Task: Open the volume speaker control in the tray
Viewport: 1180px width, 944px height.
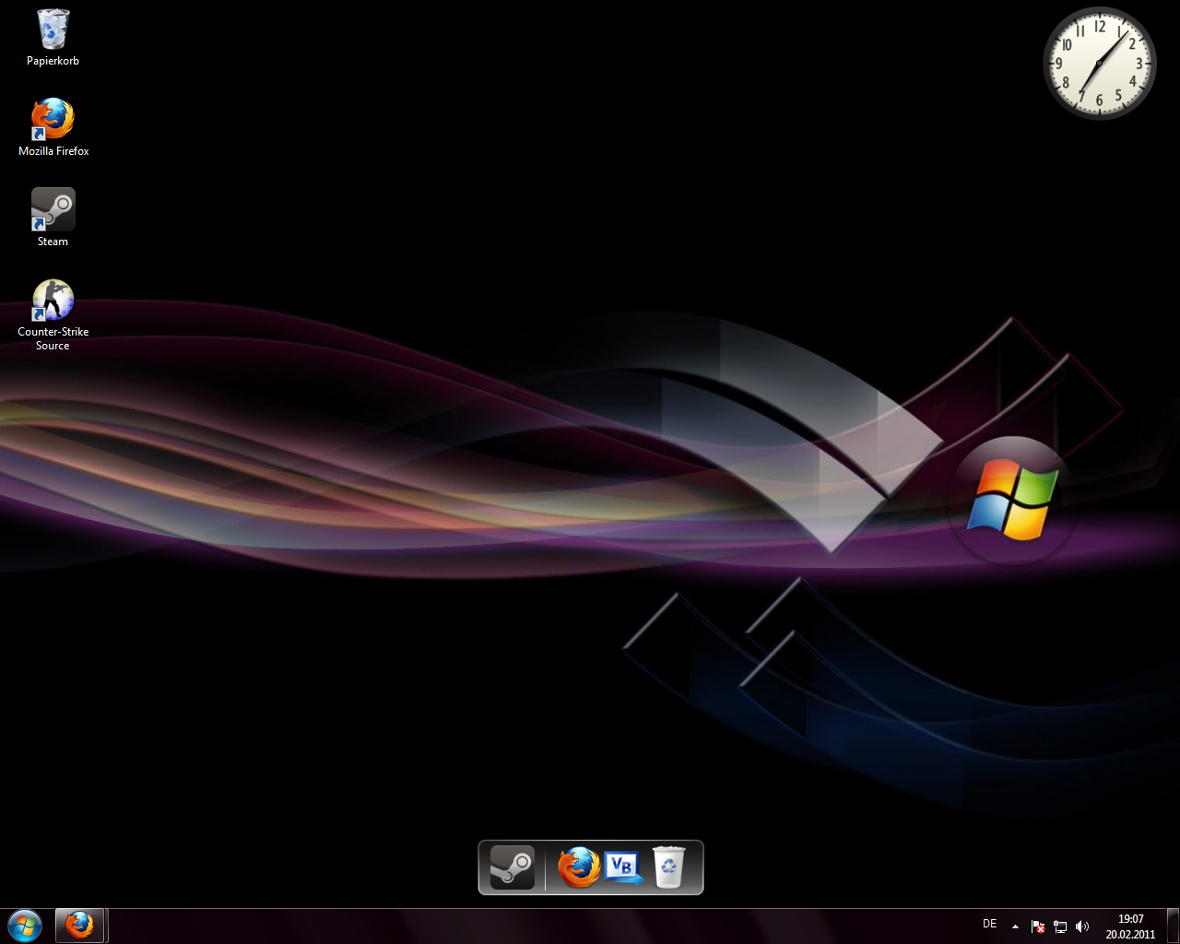Action: (1082, 926)
